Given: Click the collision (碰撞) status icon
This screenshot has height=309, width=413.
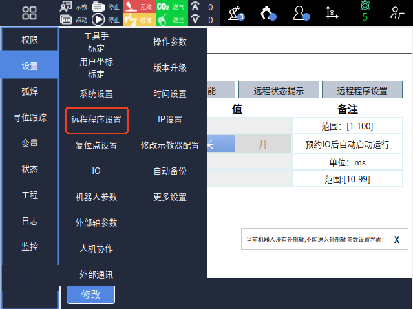Looking at the screenshot, I should pyautogui.click(x=131, y=19).
